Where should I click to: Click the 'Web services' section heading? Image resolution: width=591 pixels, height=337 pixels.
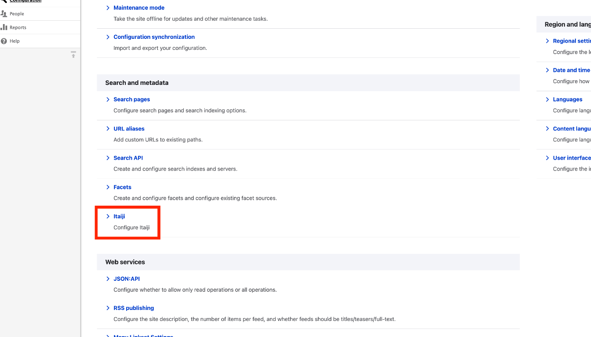pyautogui.click(x=125, y=262)
